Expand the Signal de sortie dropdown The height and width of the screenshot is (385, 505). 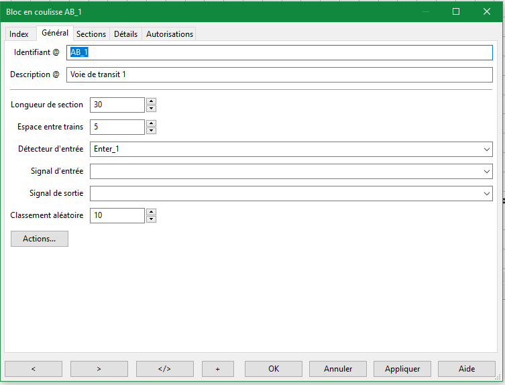pos(486,194)
